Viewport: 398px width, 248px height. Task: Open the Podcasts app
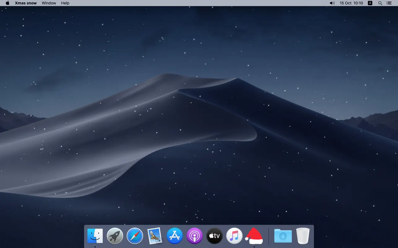pyautogui.click(x=194, y=236)
